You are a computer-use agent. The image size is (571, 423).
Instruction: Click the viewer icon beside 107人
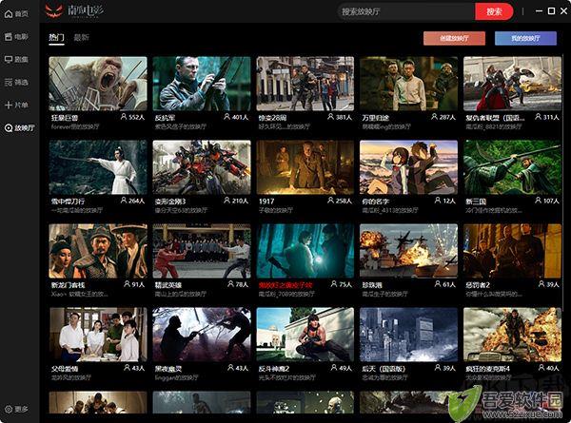[x=538, y=201]
